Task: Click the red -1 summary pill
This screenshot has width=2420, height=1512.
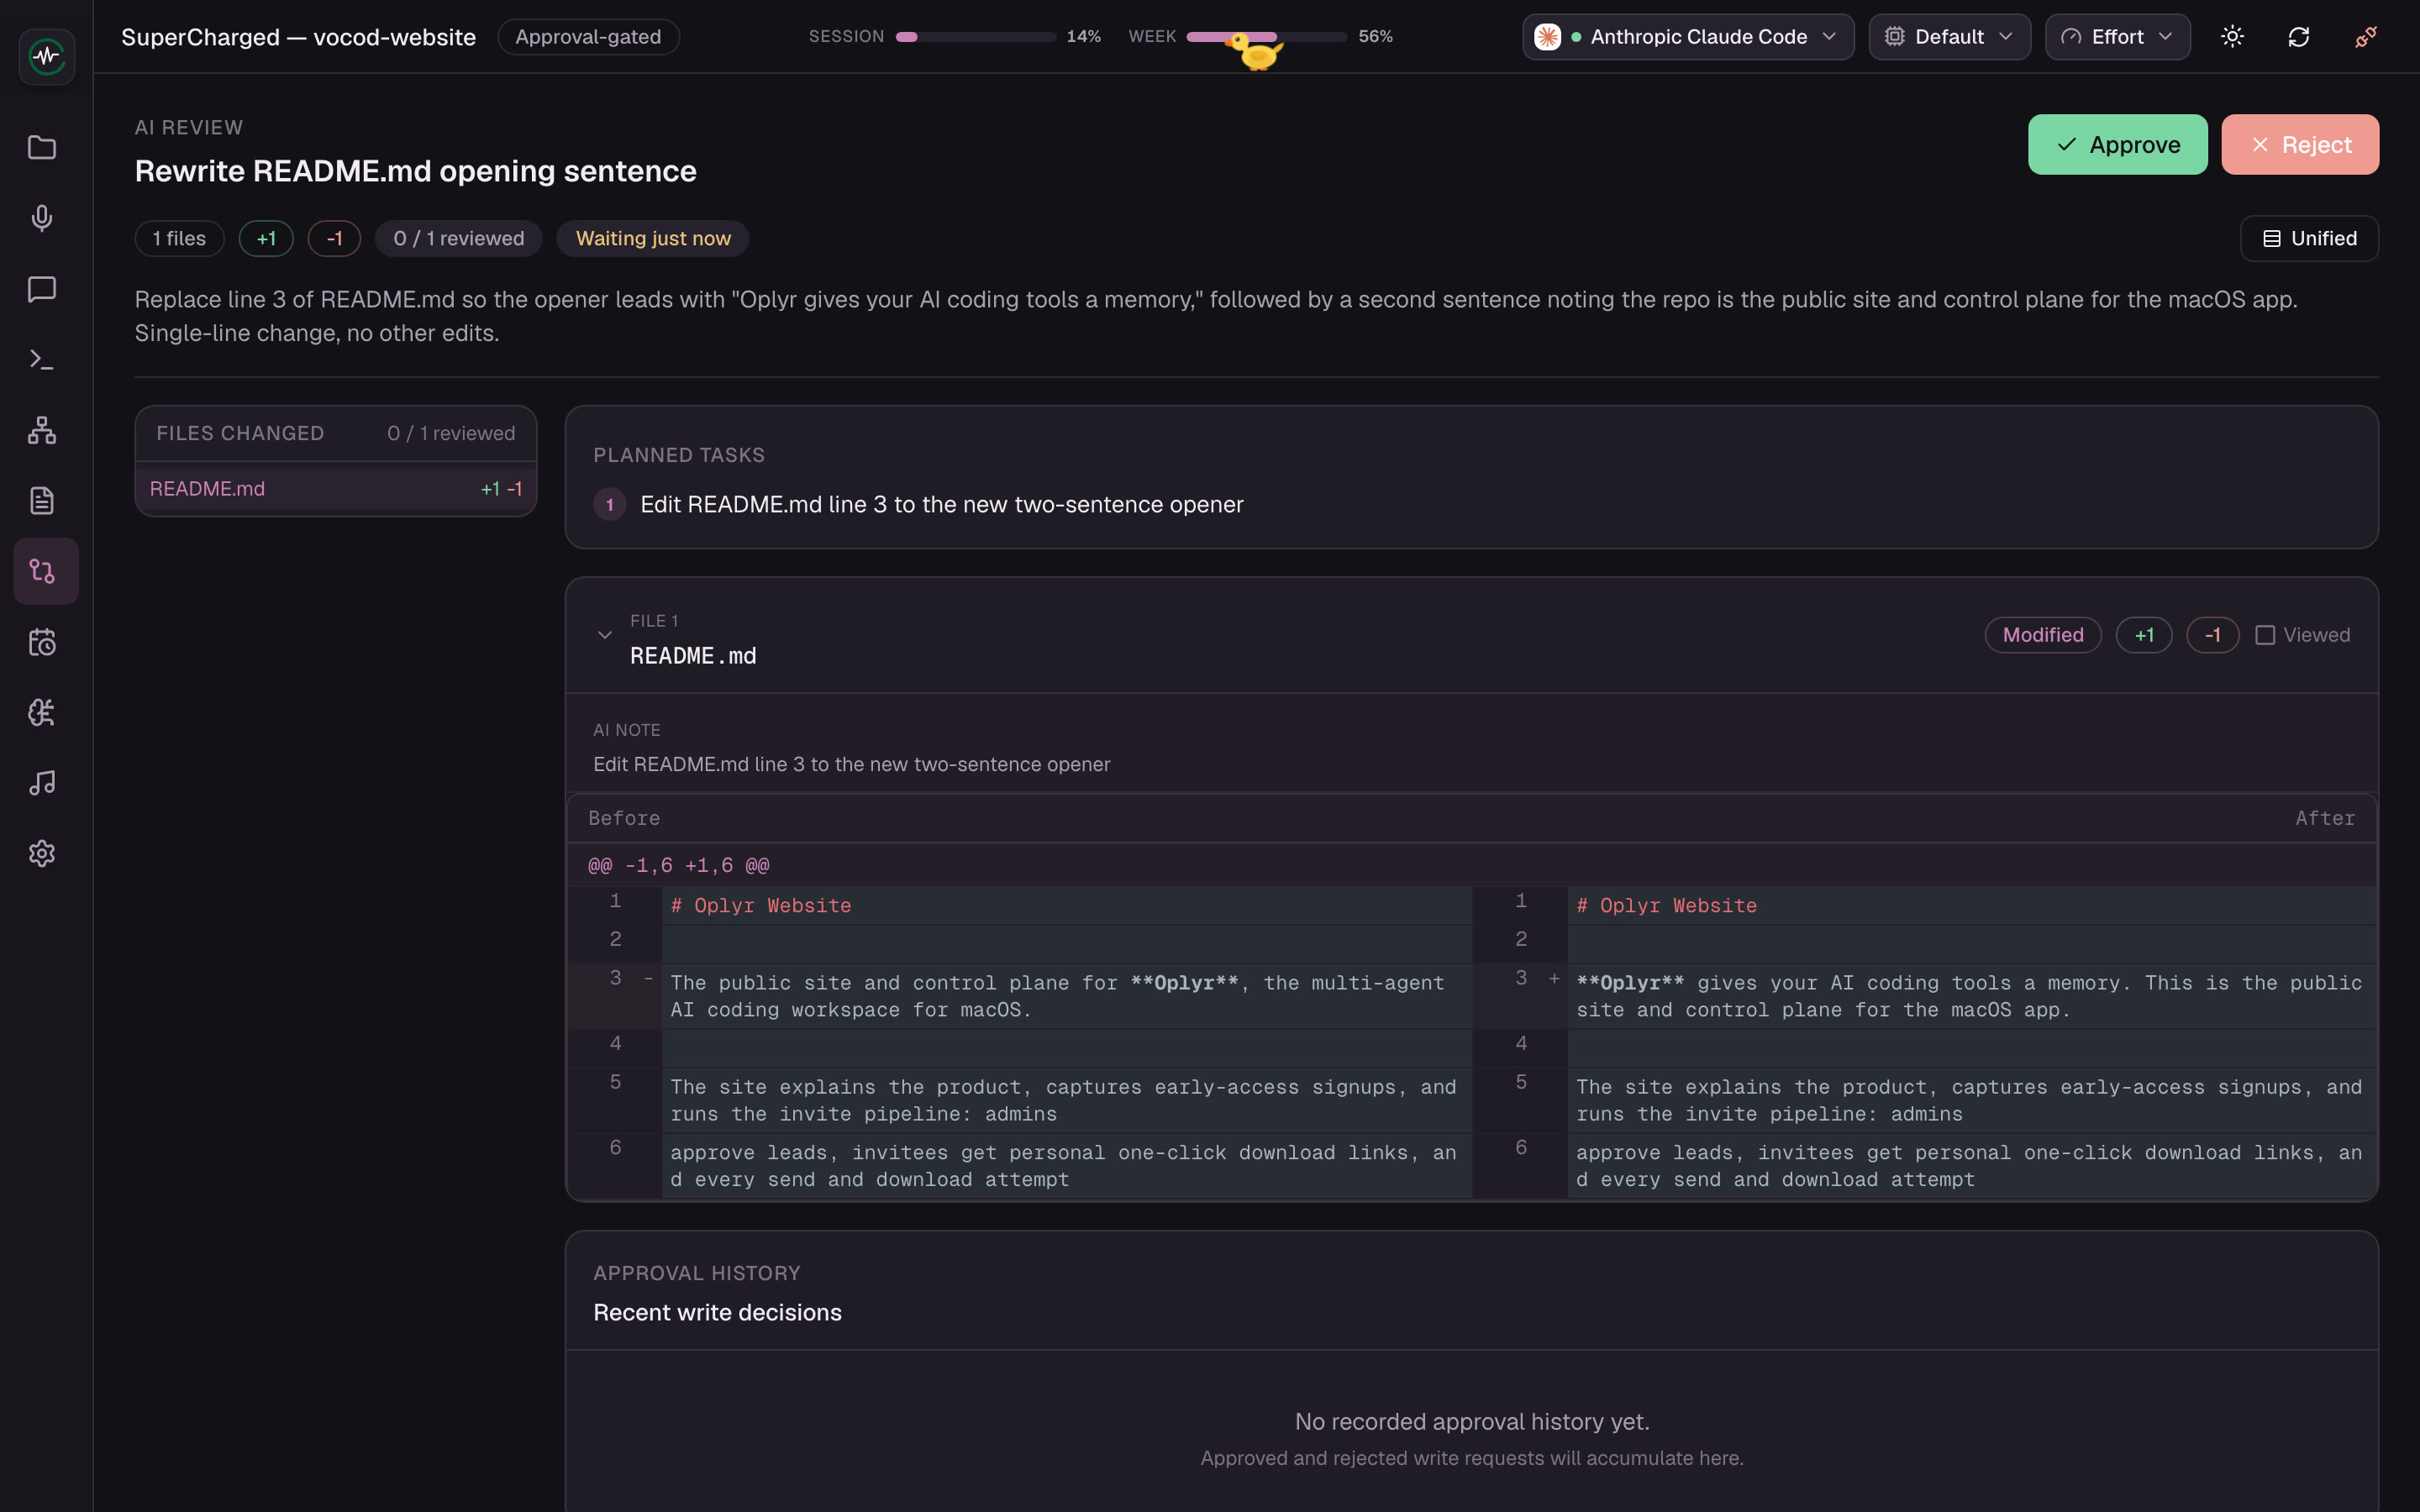Action: 334,239
